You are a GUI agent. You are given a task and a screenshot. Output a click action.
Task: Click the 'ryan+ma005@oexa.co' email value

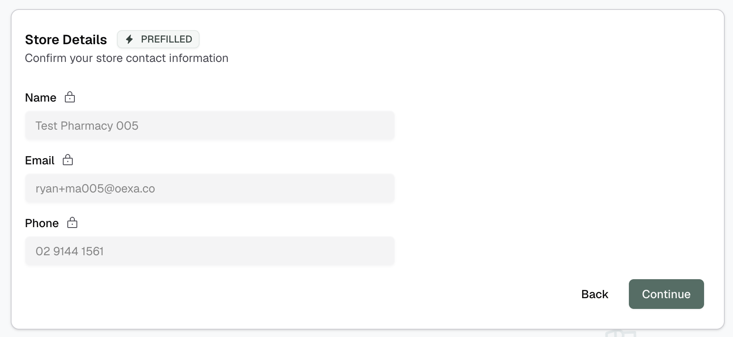pyautogui.click(x=95, y=189)
